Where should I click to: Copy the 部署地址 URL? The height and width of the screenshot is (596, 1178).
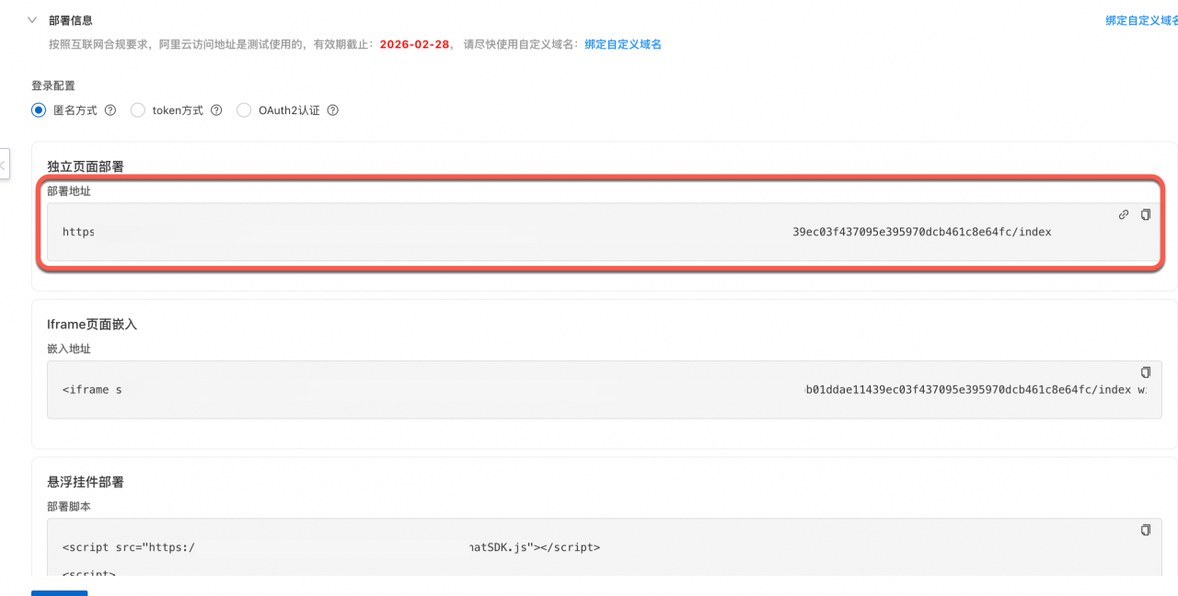1146,214
